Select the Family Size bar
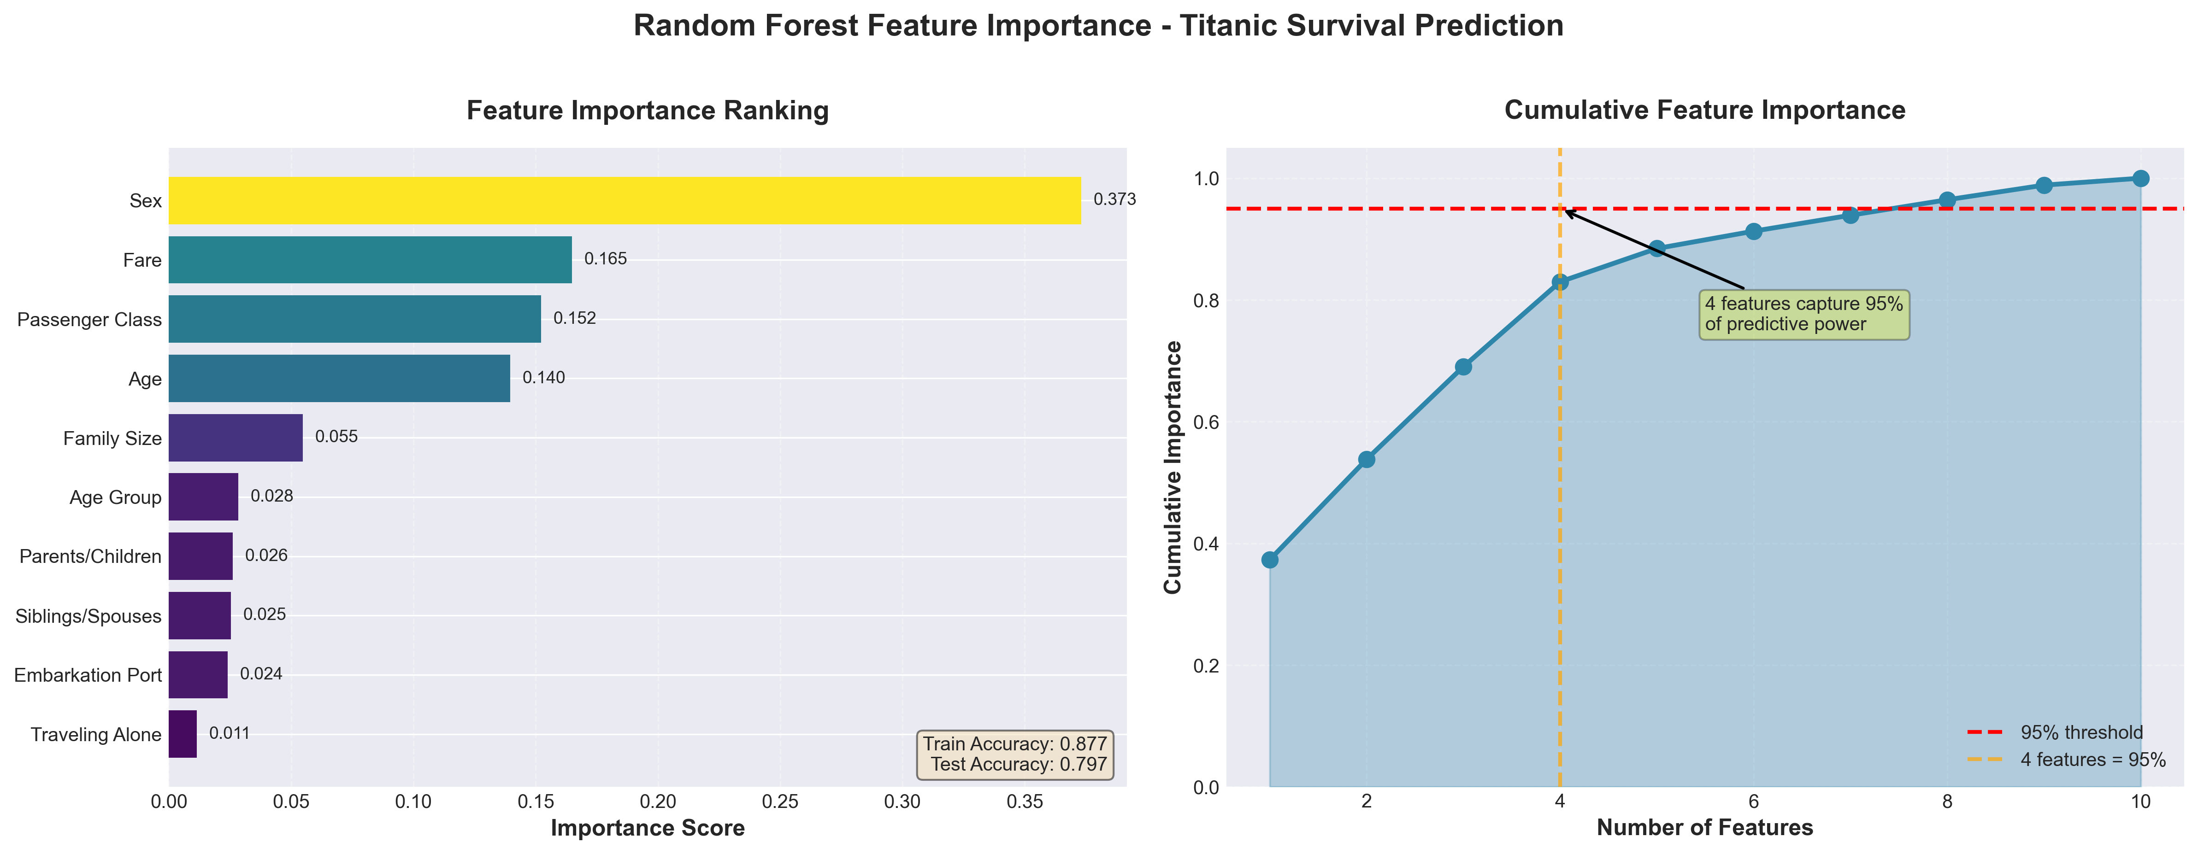 coord(236,438)
